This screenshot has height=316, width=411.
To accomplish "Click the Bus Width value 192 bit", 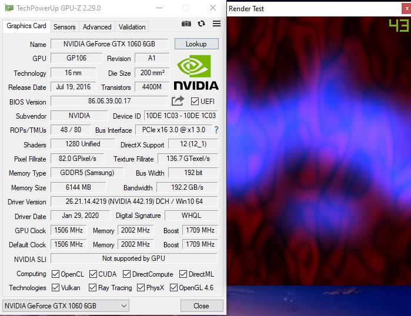I will [193, 173].
